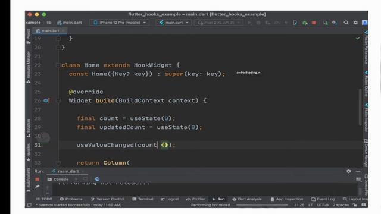The image size is (381, 214).
Task: Collapse the build method fold at line 26
Action: [x=58, y=100]
